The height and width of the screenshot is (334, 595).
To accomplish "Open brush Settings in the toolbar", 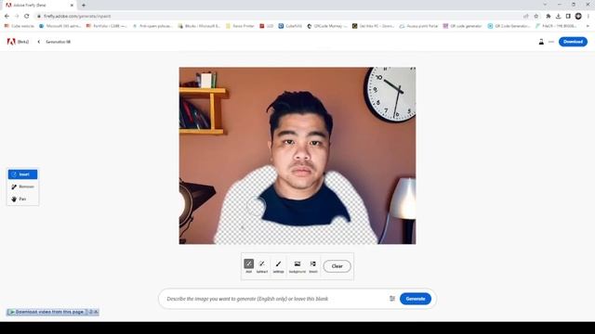I will 278,266.
